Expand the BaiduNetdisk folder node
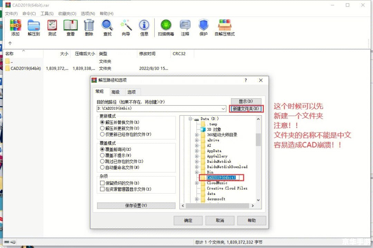This screenshot has height=248, width=373. [x=197, y=161]
